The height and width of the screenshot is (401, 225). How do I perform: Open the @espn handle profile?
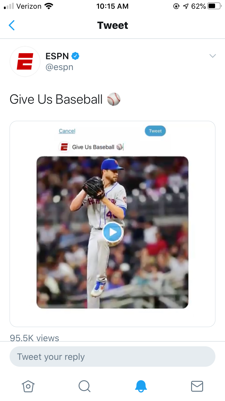59,67
